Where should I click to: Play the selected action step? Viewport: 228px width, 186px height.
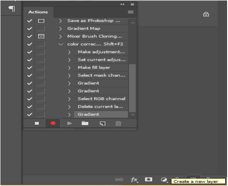[70, 124]
